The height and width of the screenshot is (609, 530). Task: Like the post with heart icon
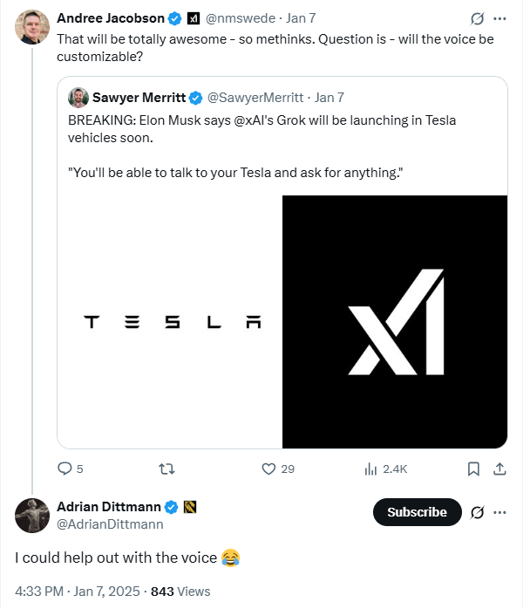(268, 469)
